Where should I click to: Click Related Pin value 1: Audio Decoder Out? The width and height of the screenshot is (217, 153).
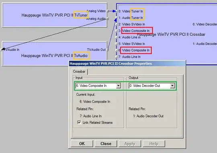coord(148,116)
